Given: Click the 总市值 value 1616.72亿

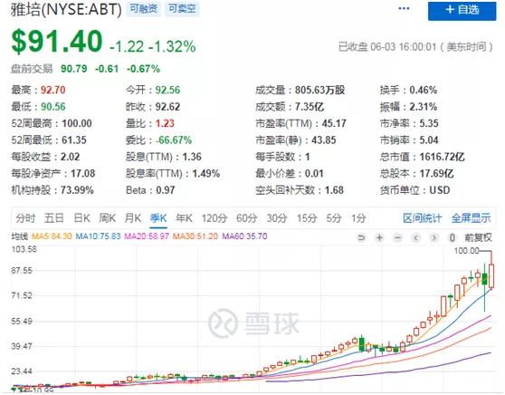Looking at the screenshot, I should point(442,157).
